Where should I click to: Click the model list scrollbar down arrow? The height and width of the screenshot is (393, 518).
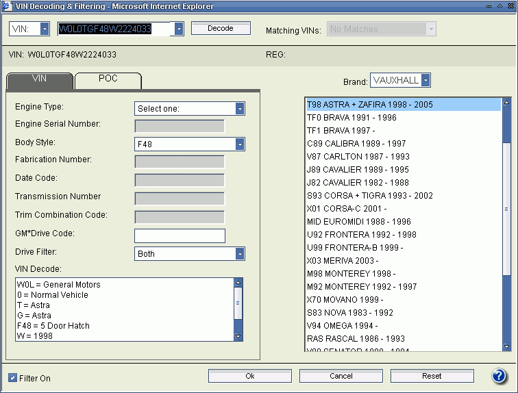(506, 346)
